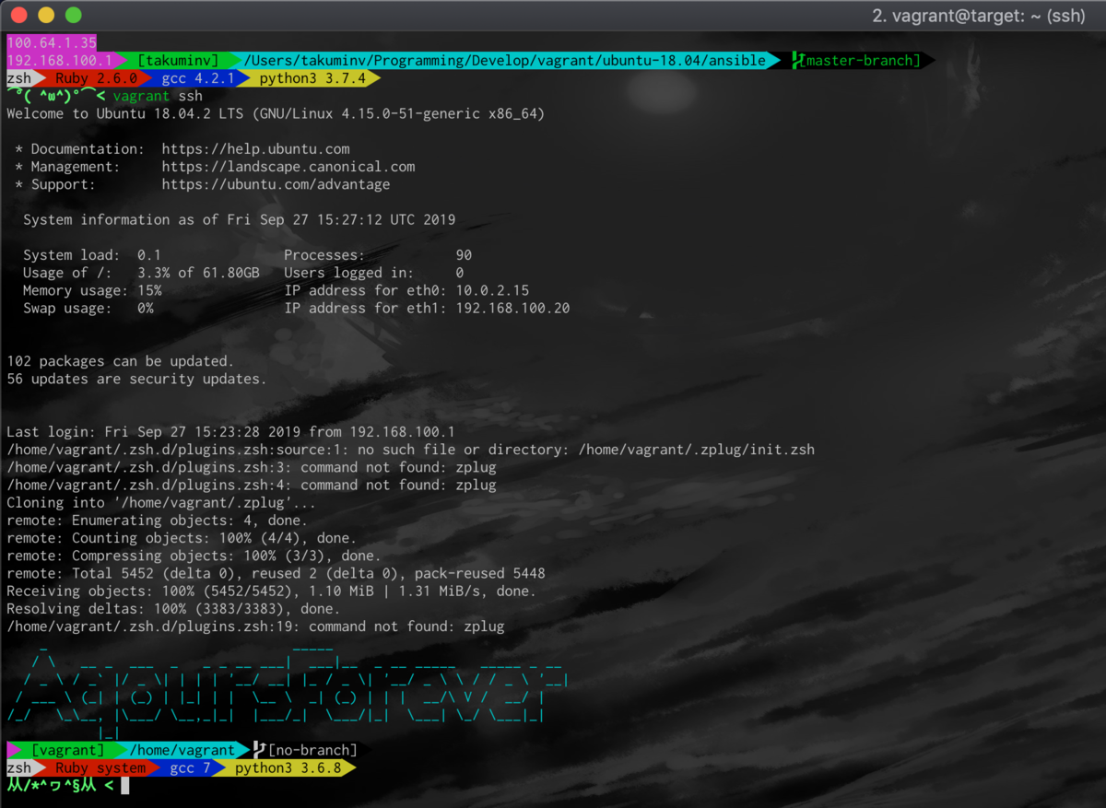1106x808 pixels.
Task: Click the master-branch] segment
Action: coord(862,61)
